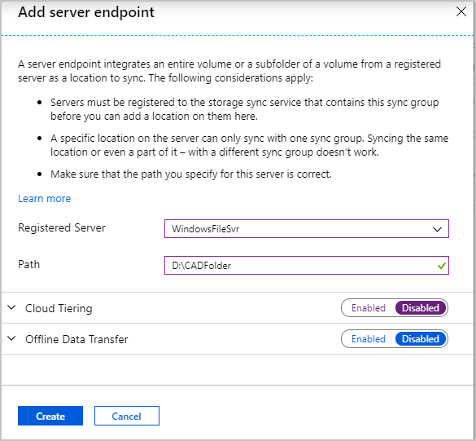Click the Add server endpoint title
Image resolution: width=476 pixels, height=441 pixels.
pyautogui.click(x=86, y=12)
